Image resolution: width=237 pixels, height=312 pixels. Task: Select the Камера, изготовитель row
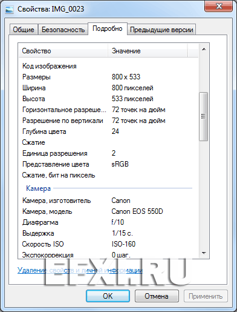[x=108, y=201]
